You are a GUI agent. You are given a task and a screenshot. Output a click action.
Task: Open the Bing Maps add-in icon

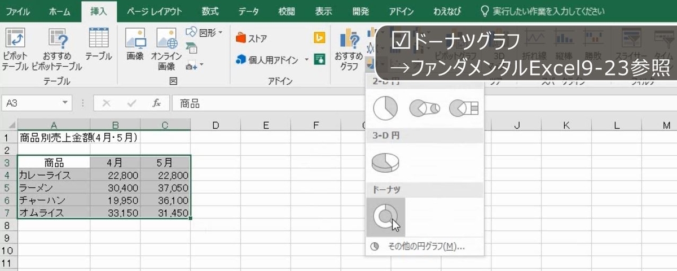click(320, 38)
